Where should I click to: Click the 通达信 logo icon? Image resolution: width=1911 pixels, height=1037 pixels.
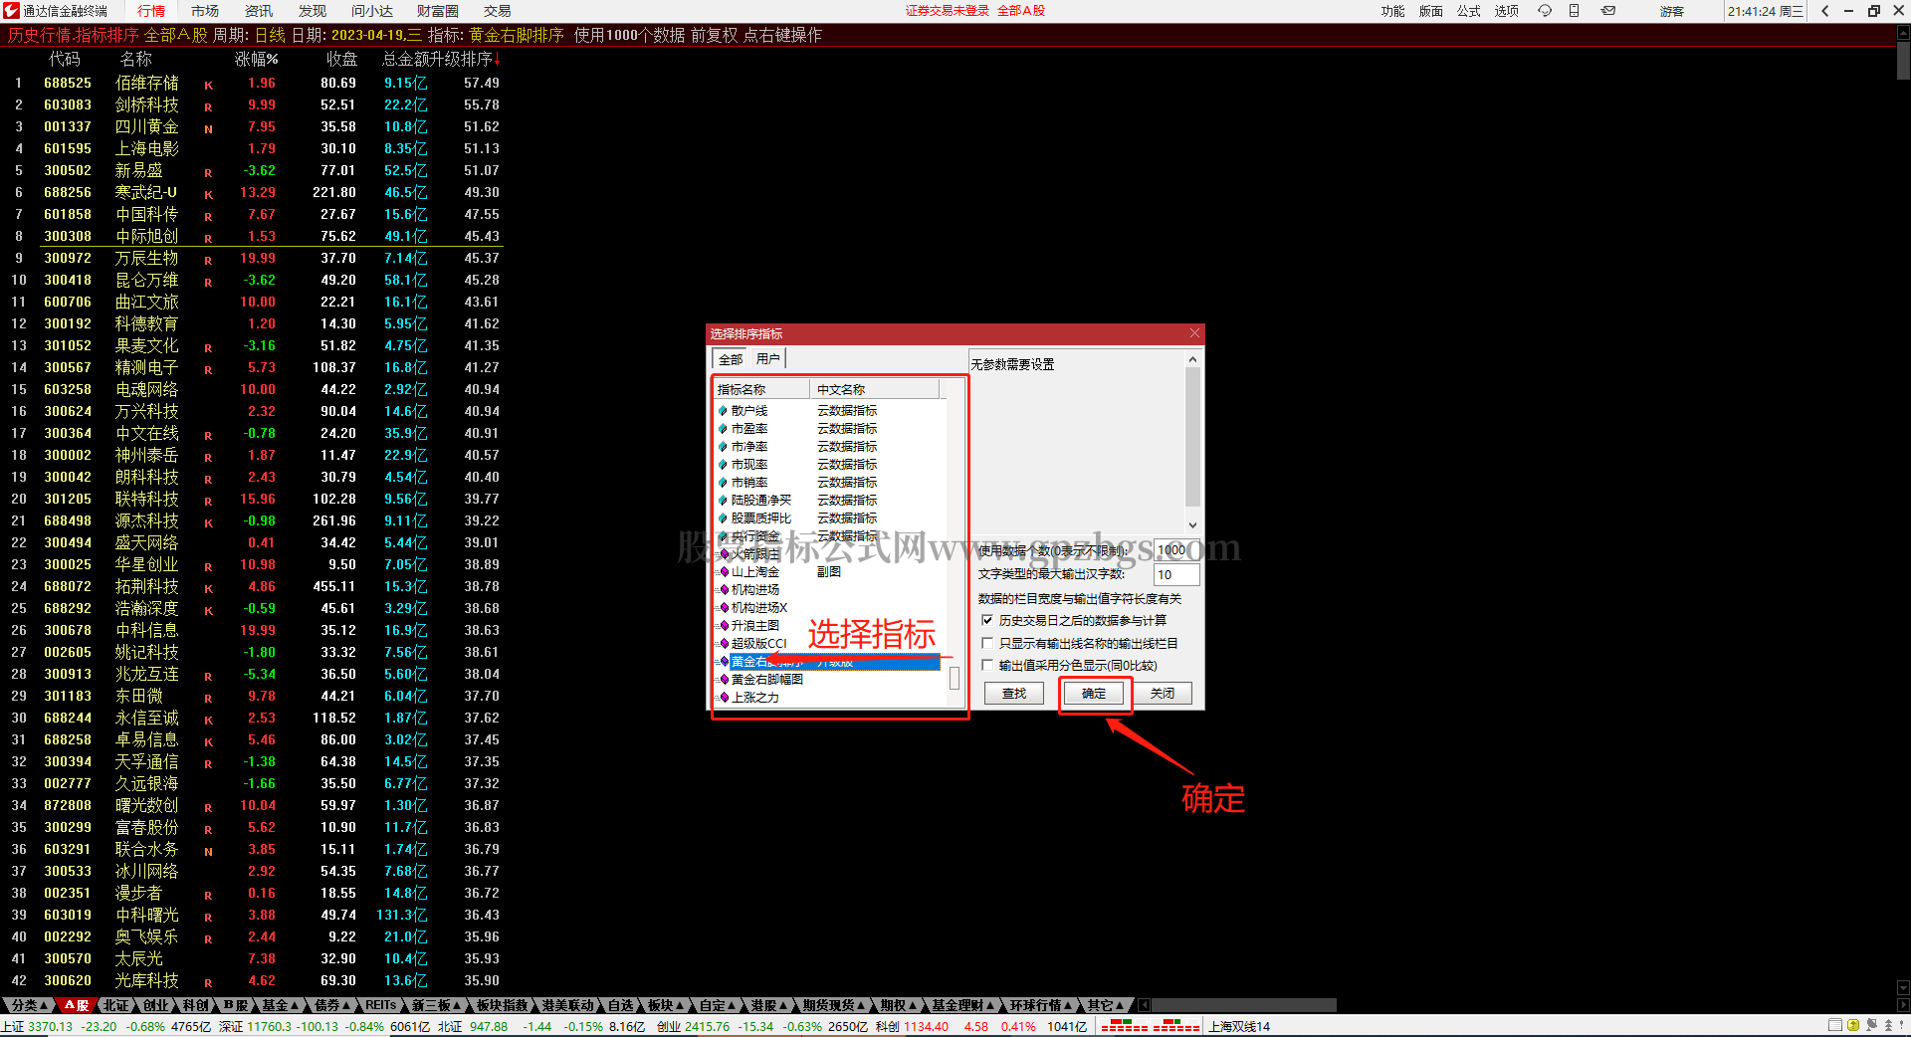click(x=11, y=11)
